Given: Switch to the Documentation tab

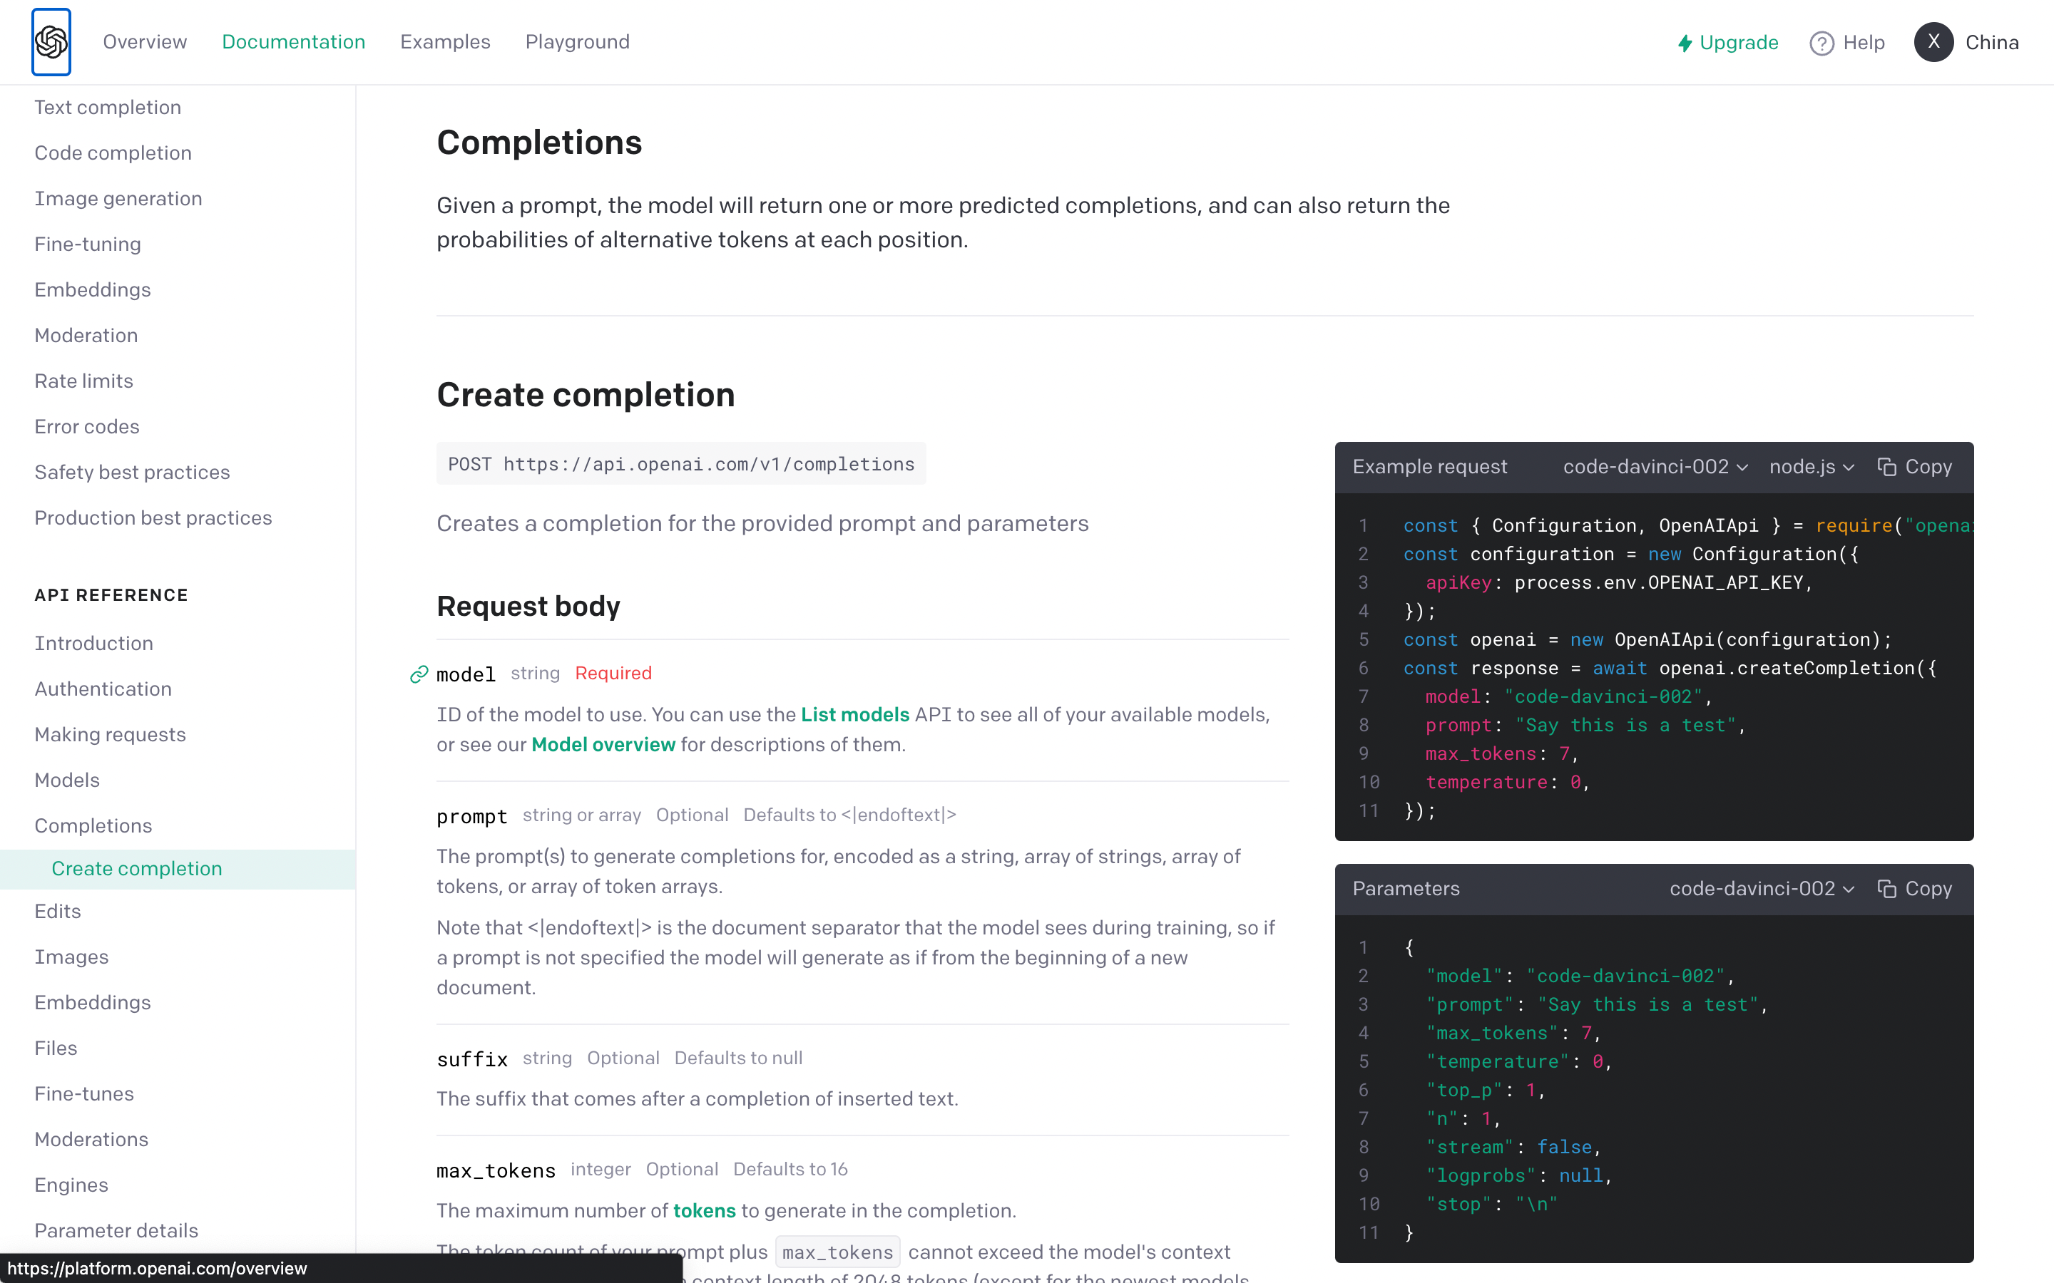Looking at the screenshot, I should 294,41.
